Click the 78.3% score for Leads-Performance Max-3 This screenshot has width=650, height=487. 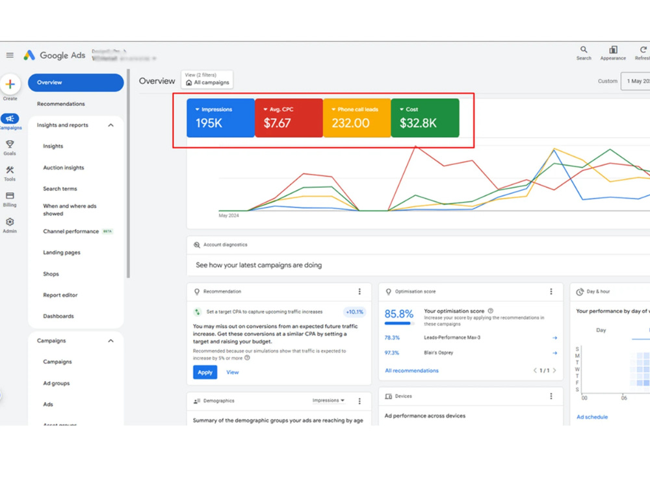coord(392,338)
